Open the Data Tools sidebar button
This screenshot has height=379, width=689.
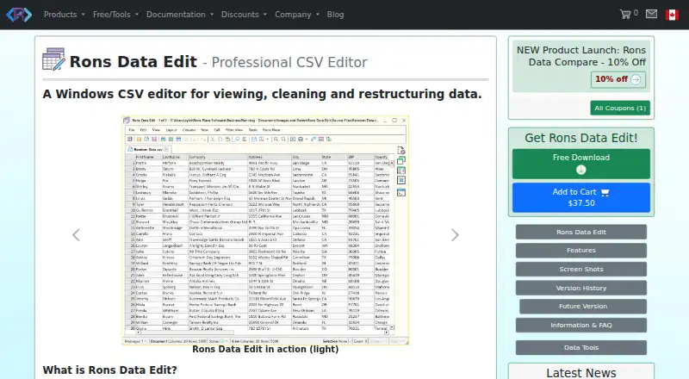pyautogui.click(x=580, y=347)
